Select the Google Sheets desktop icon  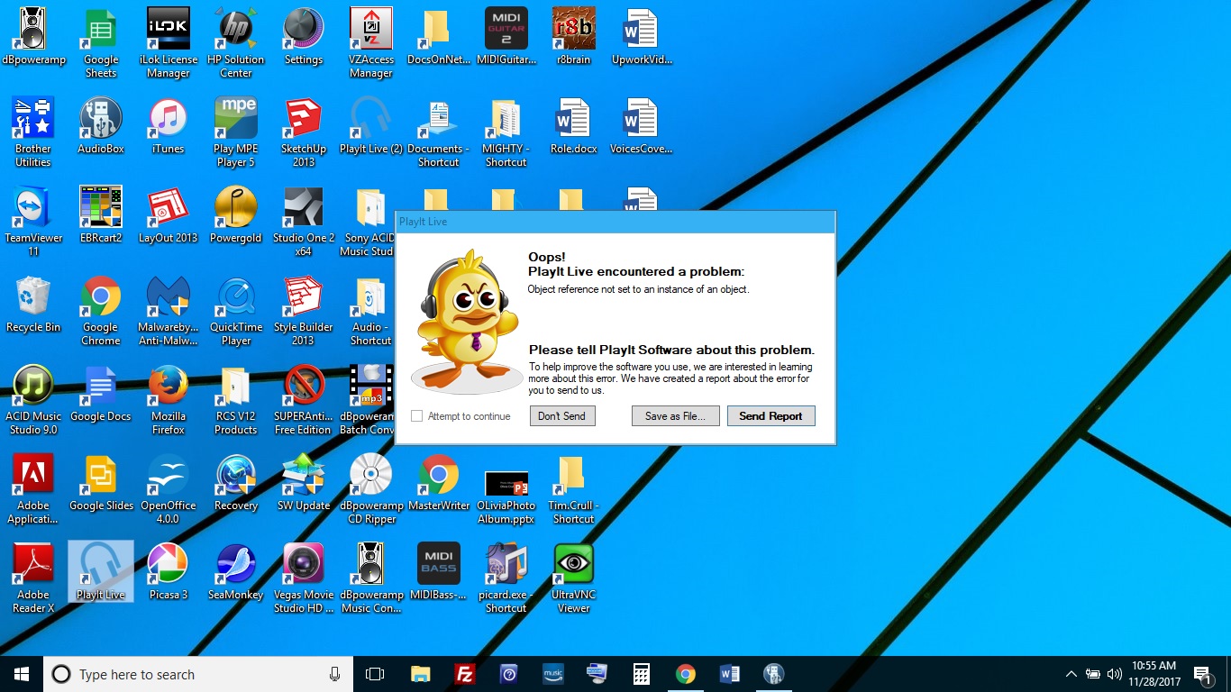[101, 44]
